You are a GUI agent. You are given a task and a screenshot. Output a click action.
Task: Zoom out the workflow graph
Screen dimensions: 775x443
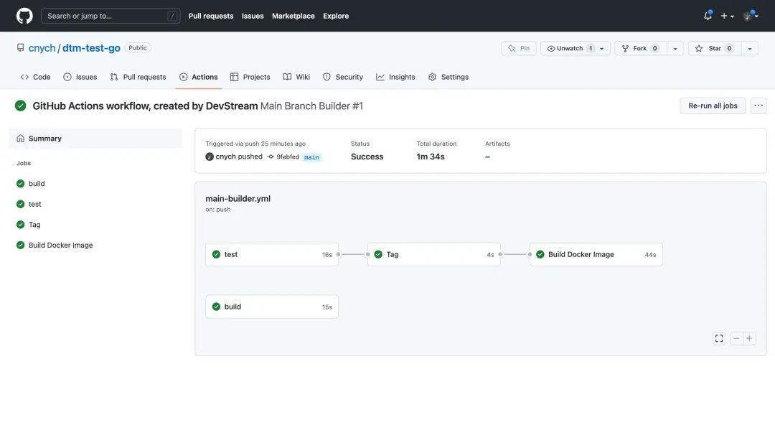click(736, 338)
